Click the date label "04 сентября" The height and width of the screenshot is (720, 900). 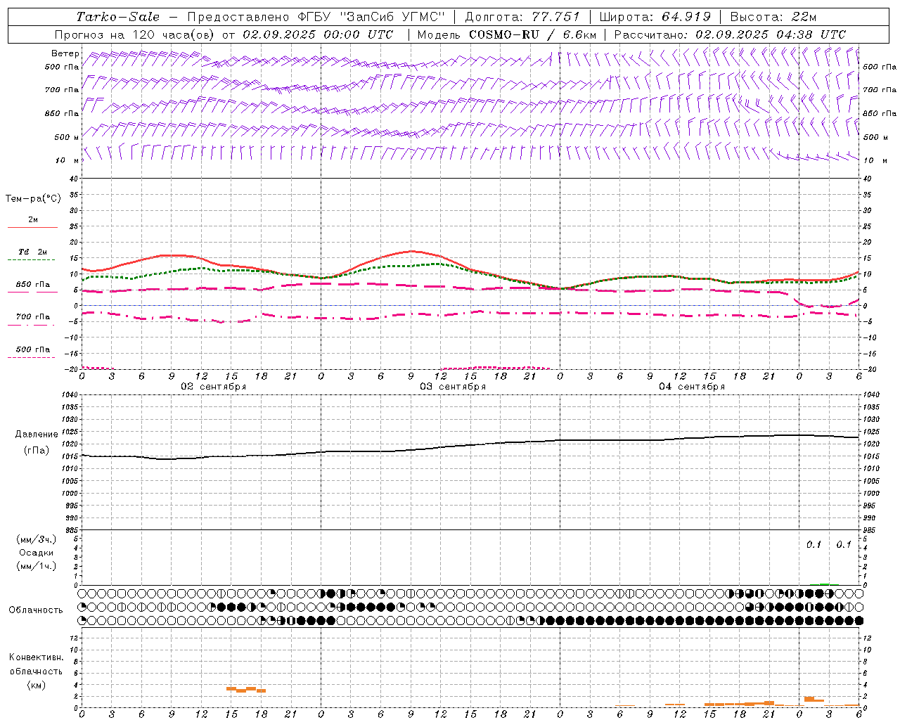click(x=692, y=387)
